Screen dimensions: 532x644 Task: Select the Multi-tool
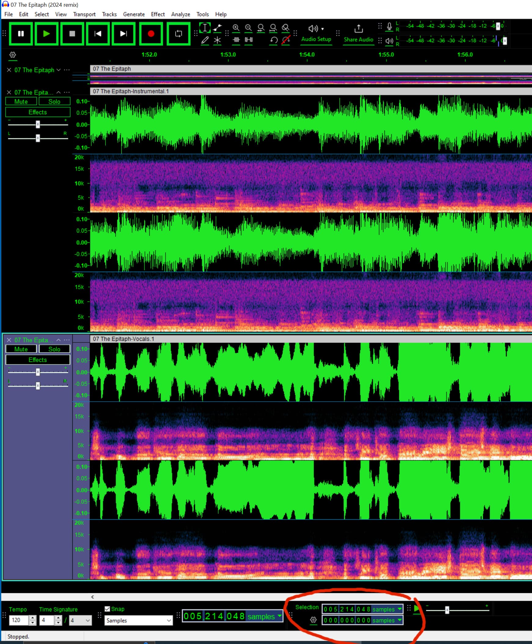tap(218, 40)
